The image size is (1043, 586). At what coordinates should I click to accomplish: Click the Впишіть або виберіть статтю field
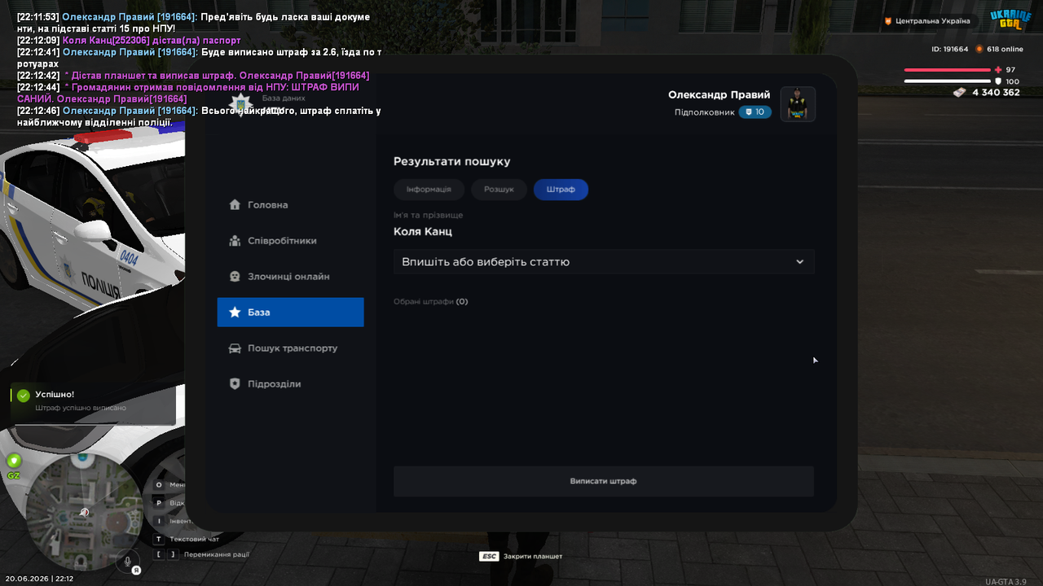604,262
